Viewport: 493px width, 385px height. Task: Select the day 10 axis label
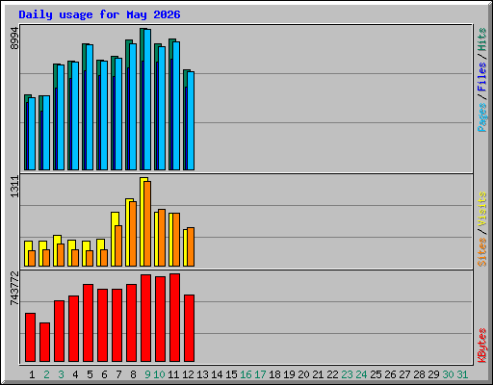(159, 374)
